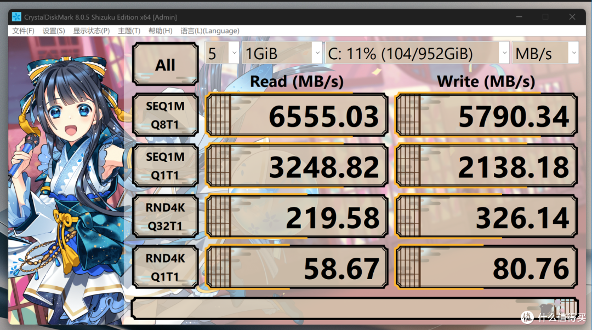Viewport: 592px width, 330px height.
Task: Open the 主题(T) menu
Action: 129,31
